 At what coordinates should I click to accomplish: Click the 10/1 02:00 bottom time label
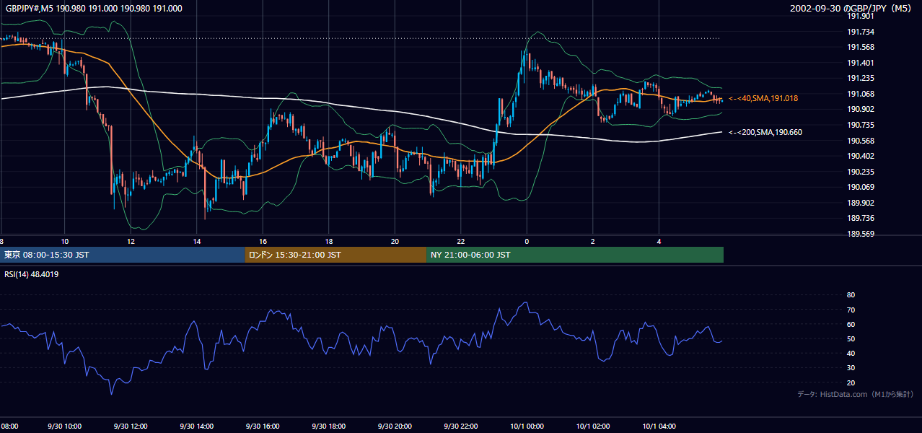coord(593,426)
